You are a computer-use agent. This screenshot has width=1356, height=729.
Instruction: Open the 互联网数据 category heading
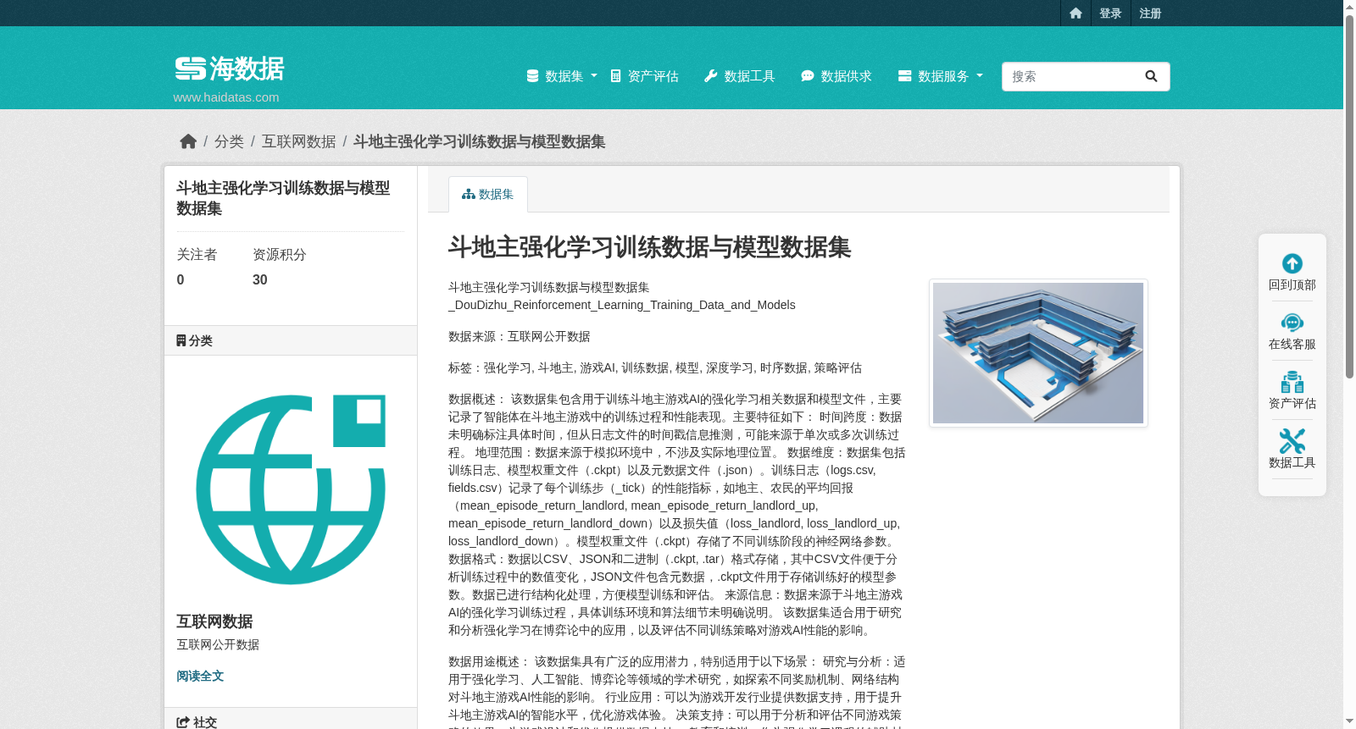pos(214,621)
